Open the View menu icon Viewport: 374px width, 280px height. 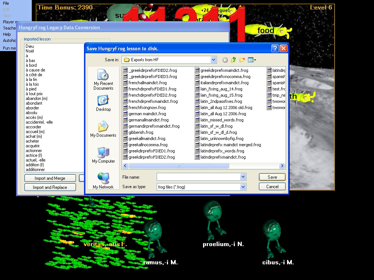[x=252, y=60]
